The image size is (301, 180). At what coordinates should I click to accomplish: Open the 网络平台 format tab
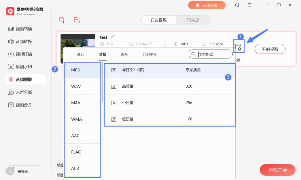[x=150, y=54]
